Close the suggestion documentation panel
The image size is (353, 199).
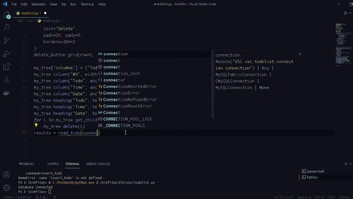299,54
